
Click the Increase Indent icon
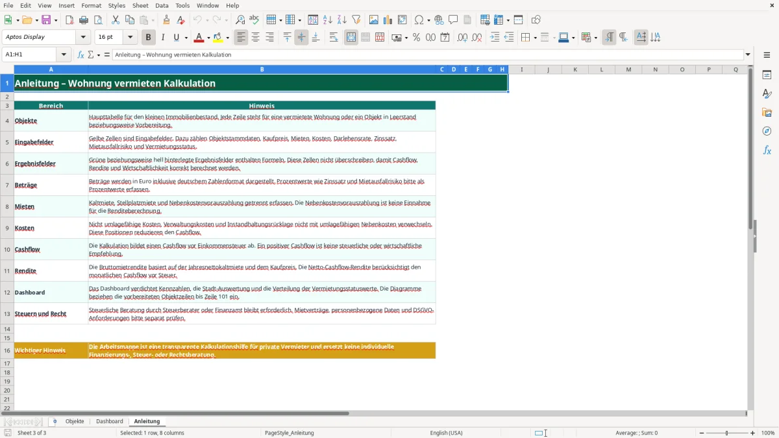click(495, 38)
